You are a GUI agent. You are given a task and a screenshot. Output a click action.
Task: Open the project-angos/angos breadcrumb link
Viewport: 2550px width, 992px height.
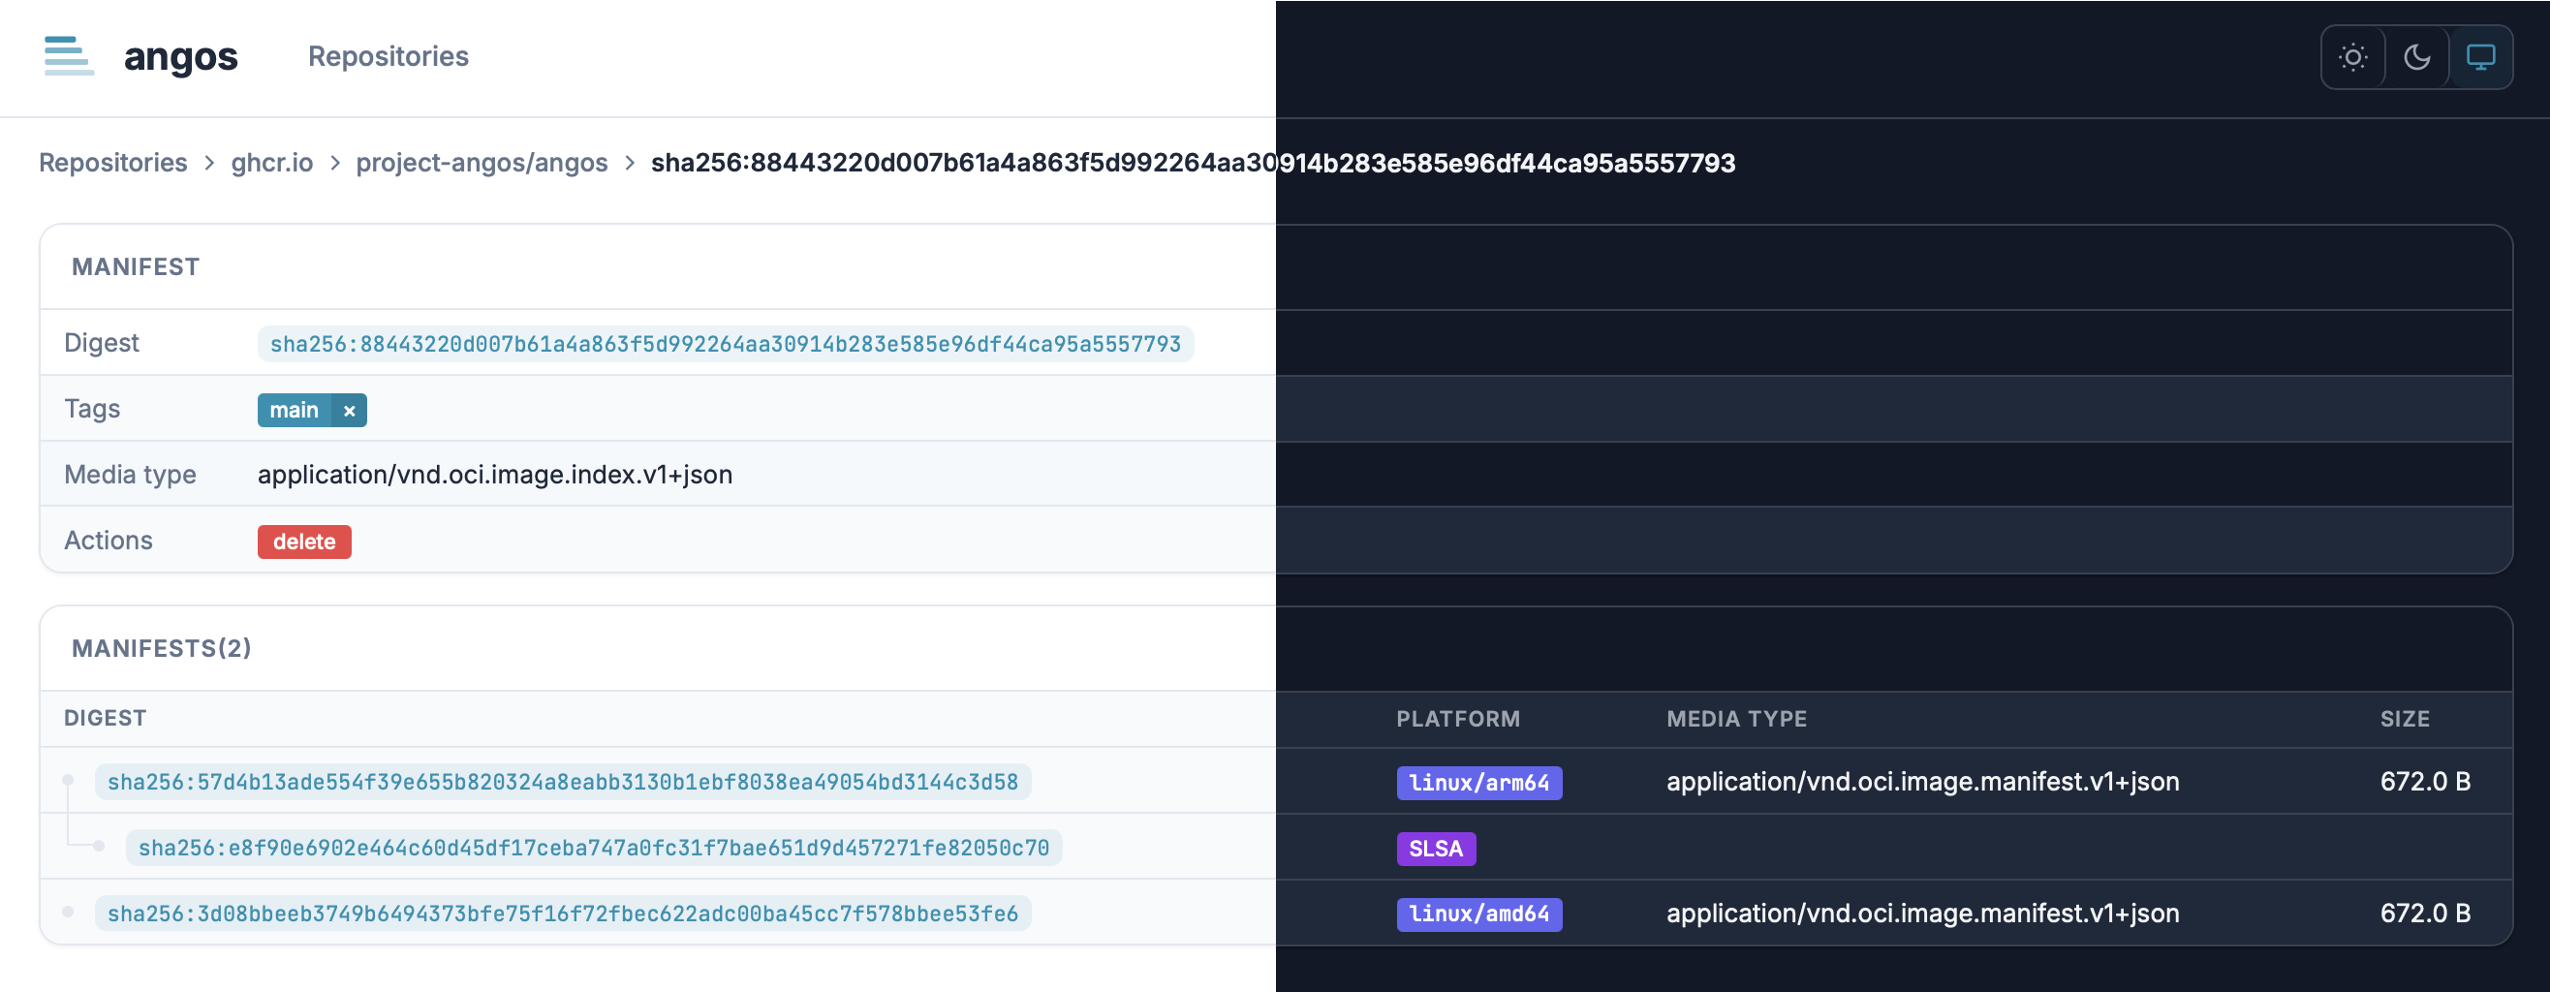coord(482,163)
